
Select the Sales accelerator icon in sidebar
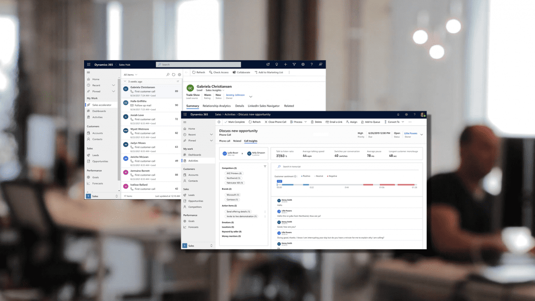pyautogui.click(x=88, y=105)
